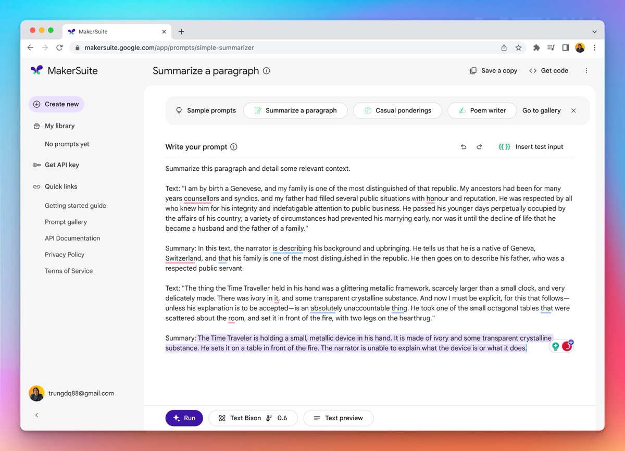
Task: Click Insert test input
Action: (x=531, y=147)
